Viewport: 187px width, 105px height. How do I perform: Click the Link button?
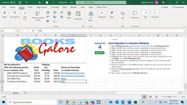[x=123, y=15]
